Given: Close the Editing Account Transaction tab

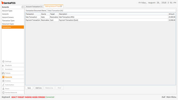Looking at the screenshot, I should 61,6.
